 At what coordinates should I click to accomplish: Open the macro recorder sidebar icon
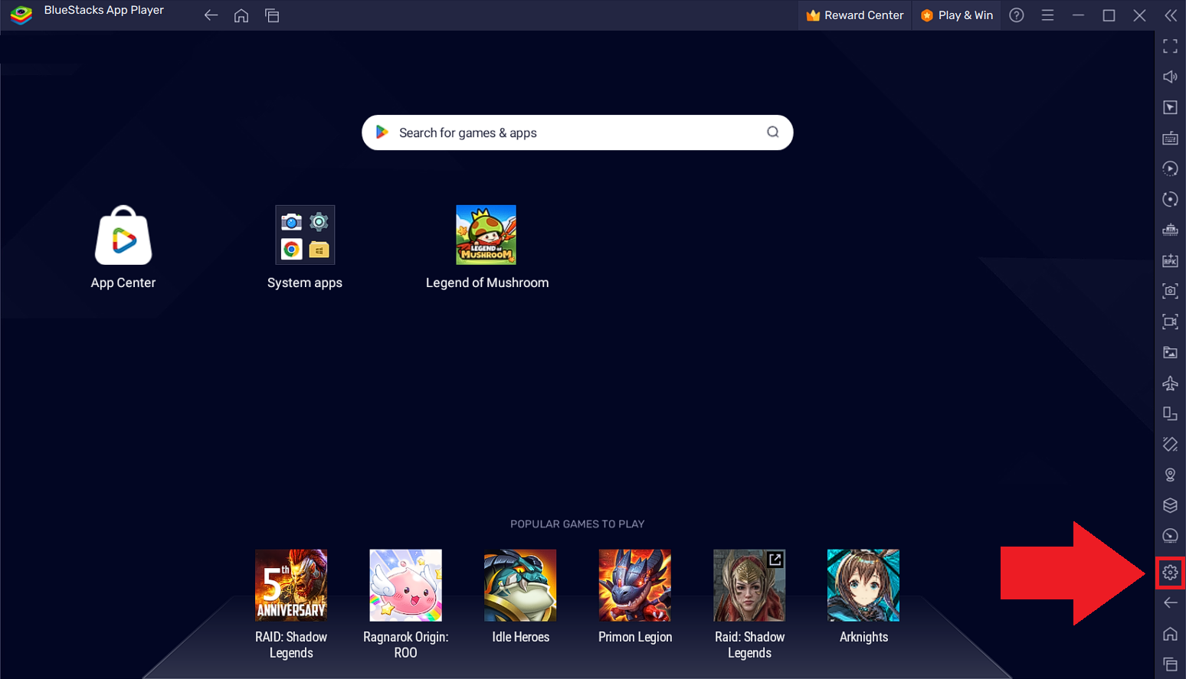pos(1170,168)
